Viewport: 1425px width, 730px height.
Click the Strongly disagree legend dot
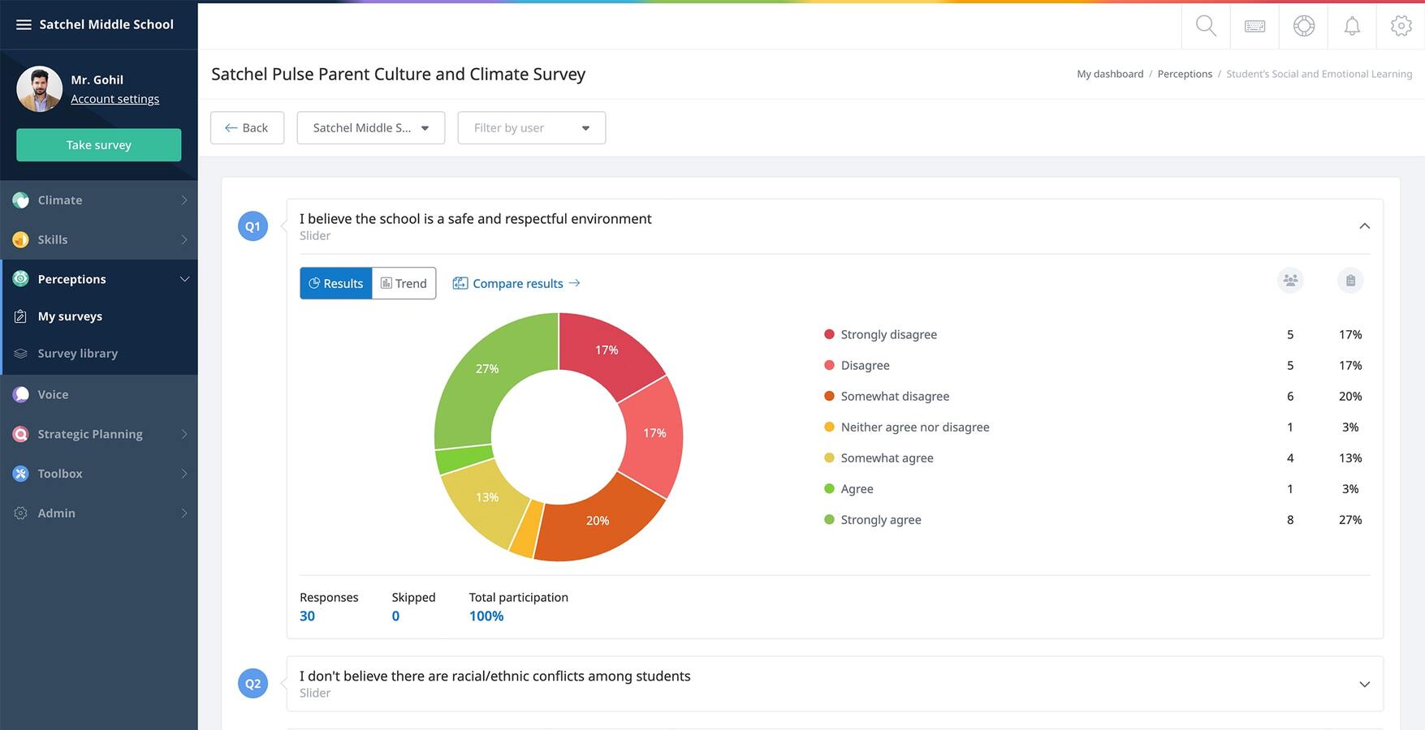pos(829,334)
